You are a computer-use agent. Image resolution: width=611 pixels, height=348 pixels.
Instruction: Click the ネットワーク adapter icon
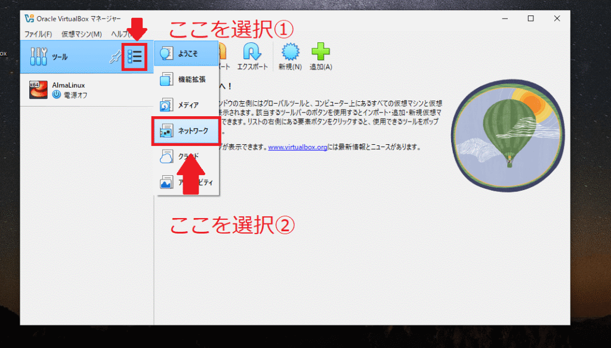[166, 131]
